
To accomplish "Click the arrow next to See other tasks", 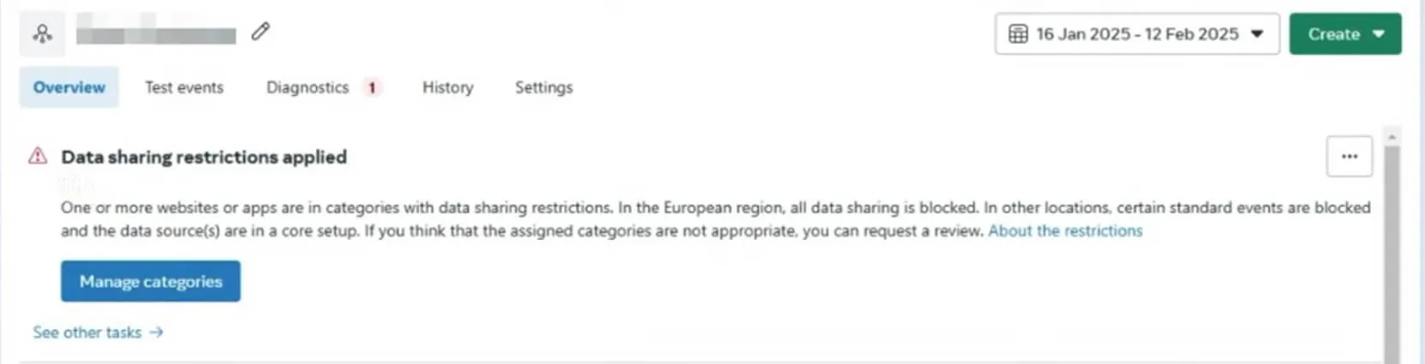I will (x=156, y=332).
